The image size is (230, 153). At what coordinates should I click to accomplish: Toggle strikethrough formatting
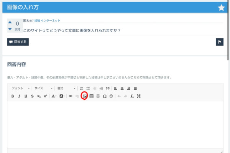pyautogui.click(x=32, y=96)
